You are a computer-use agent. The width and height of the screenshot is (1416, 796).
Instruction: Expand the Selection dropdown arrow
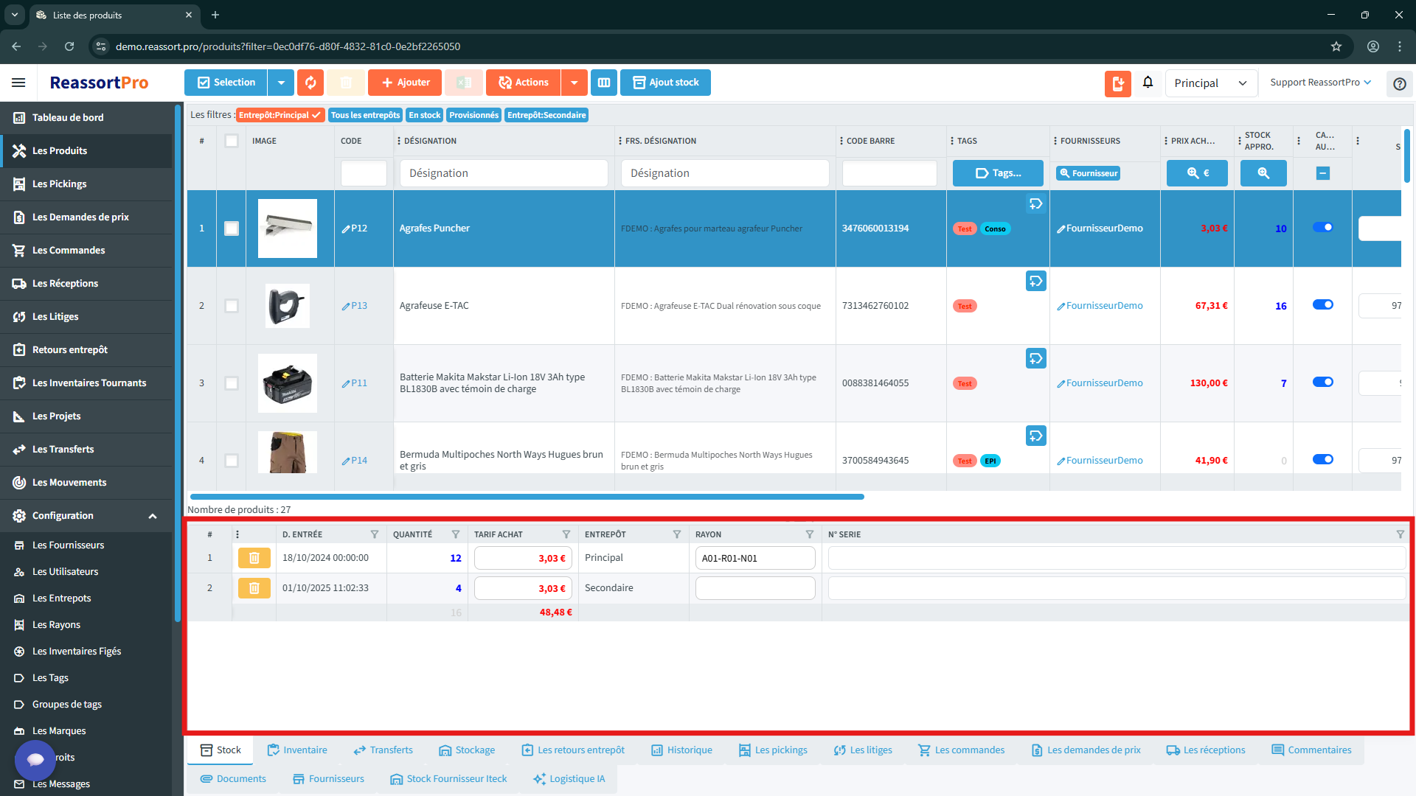pyautogui.click(x=281, y=82)
